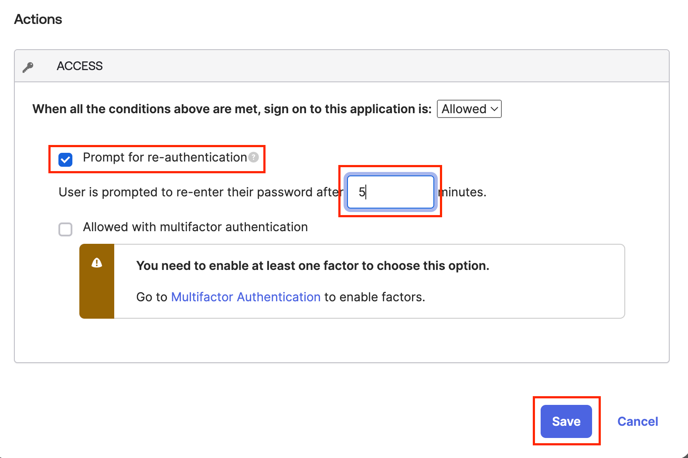Uncheck the Prompt for re-authentication checkbox
This screenshot has width=688, height=458.
[x=65, y=160]
